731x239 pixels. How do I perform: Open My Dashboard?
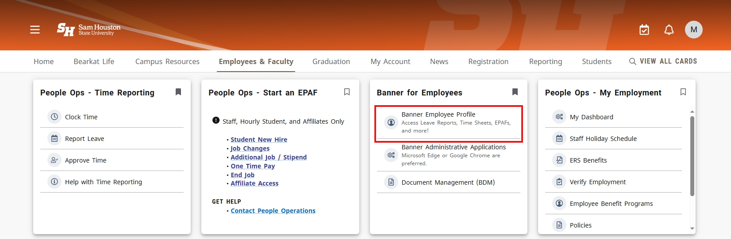(613, 117)
